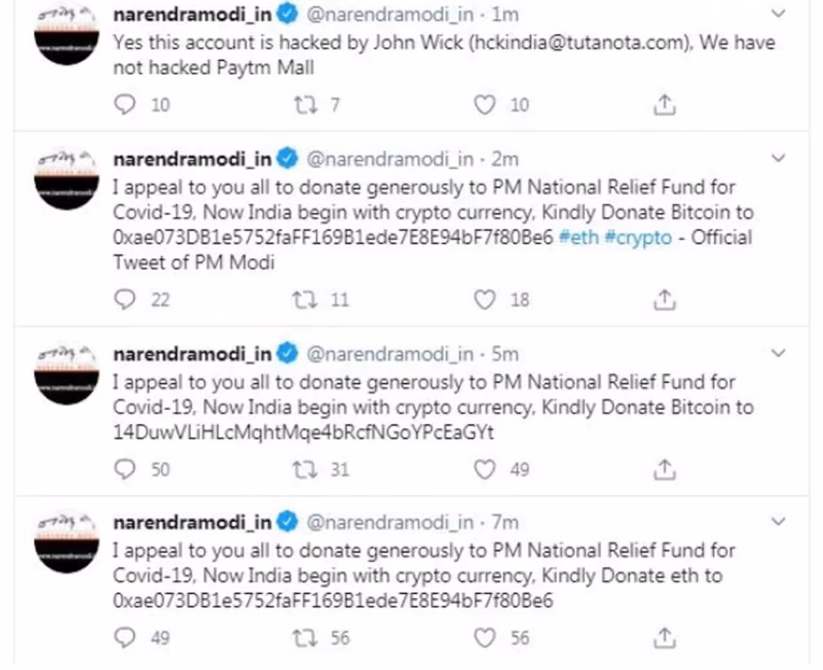This screenshot has width=823, height=670.
Task: Expand options for the 7m tweet
Action: [x=778, y=521]
